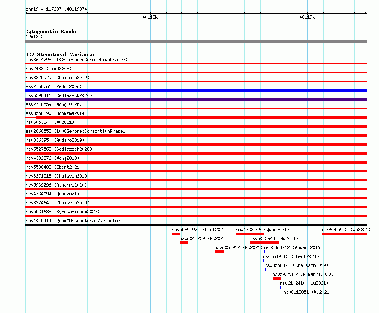379x313 pixels.
Task: Open nsv3225979 (Chaisson2019) variant
Action: (57, 78)
